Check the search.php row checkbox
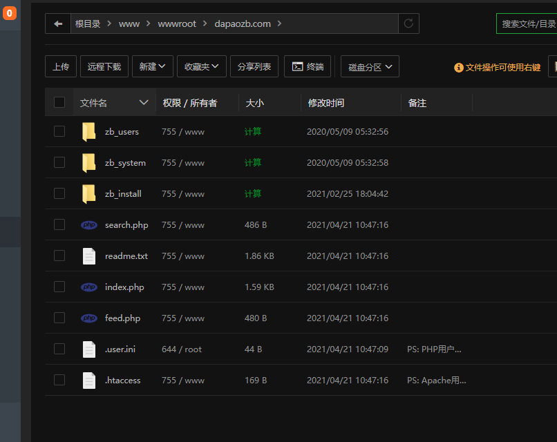This screenshot has height=442, width=557. pos(59,224)
